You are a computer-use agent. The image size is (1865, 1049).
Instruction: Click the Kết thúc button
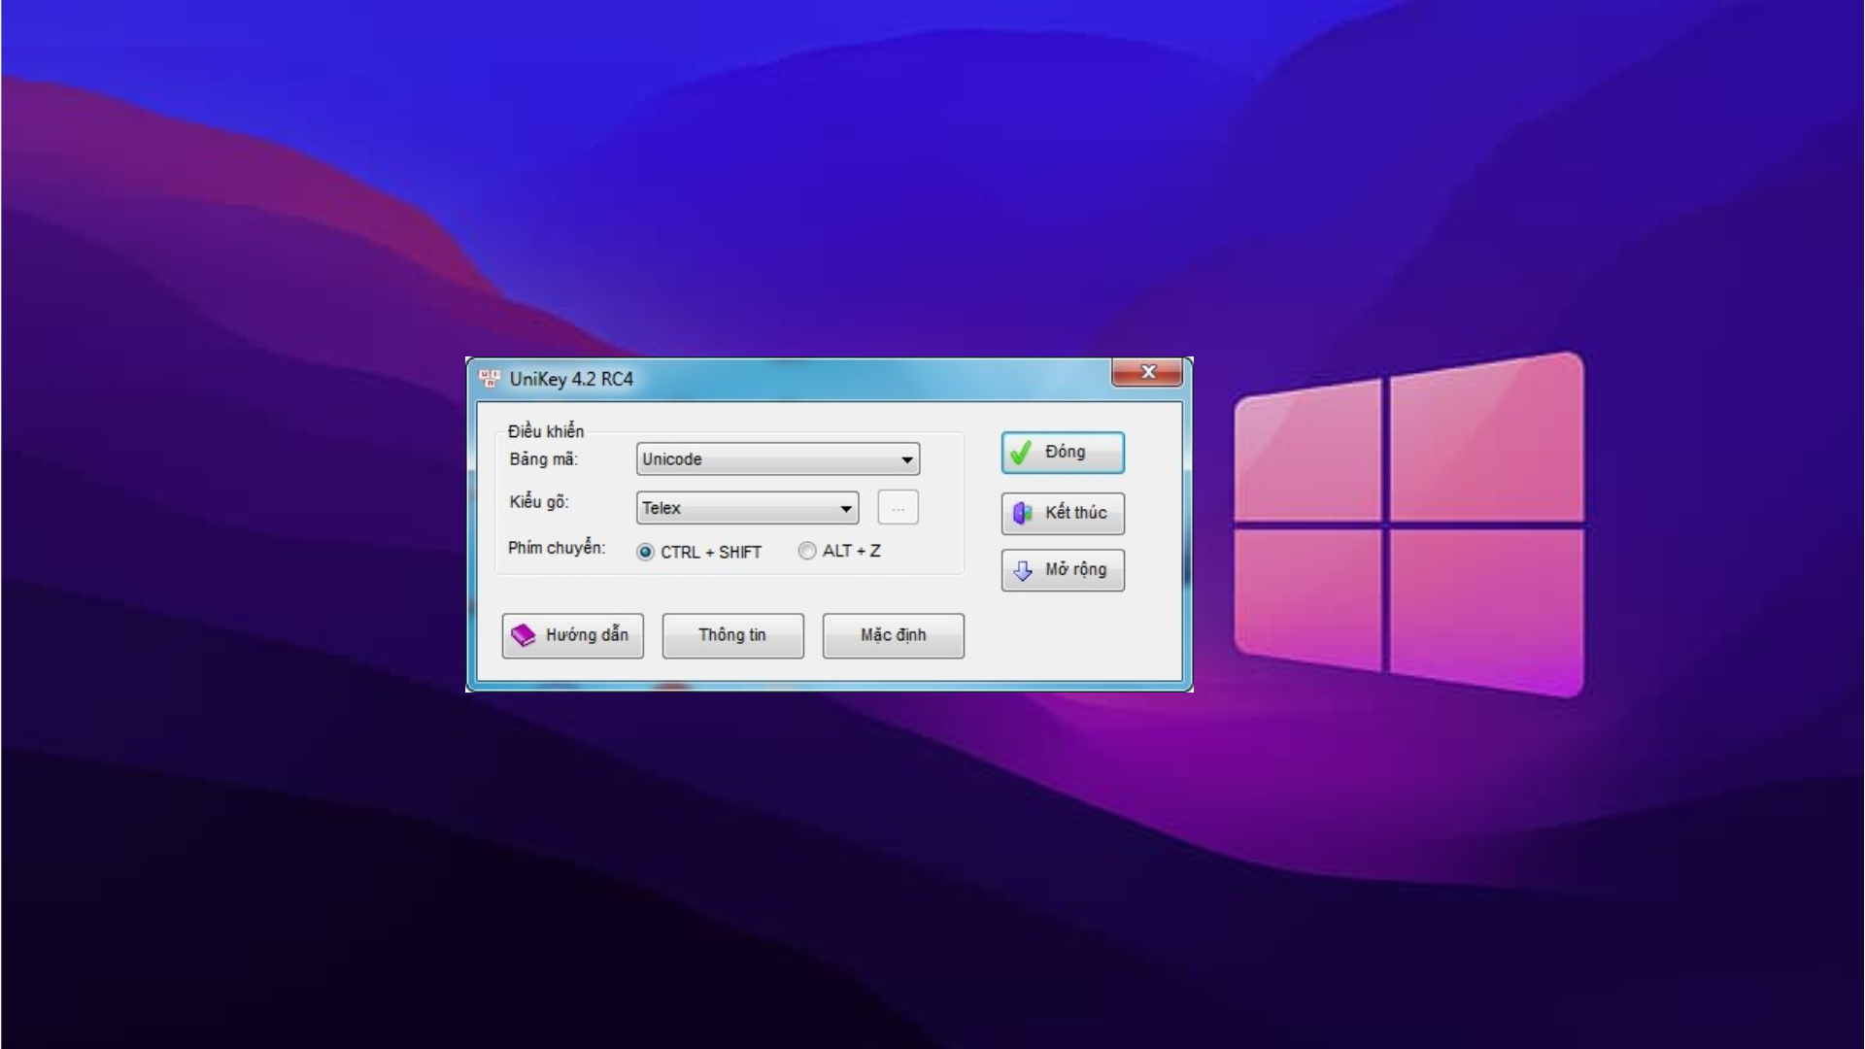tap(1063, 513)
